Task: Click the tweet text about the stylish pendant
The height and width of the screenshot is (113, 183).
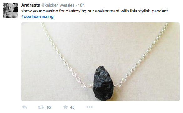Action: (x=94, y=11)
